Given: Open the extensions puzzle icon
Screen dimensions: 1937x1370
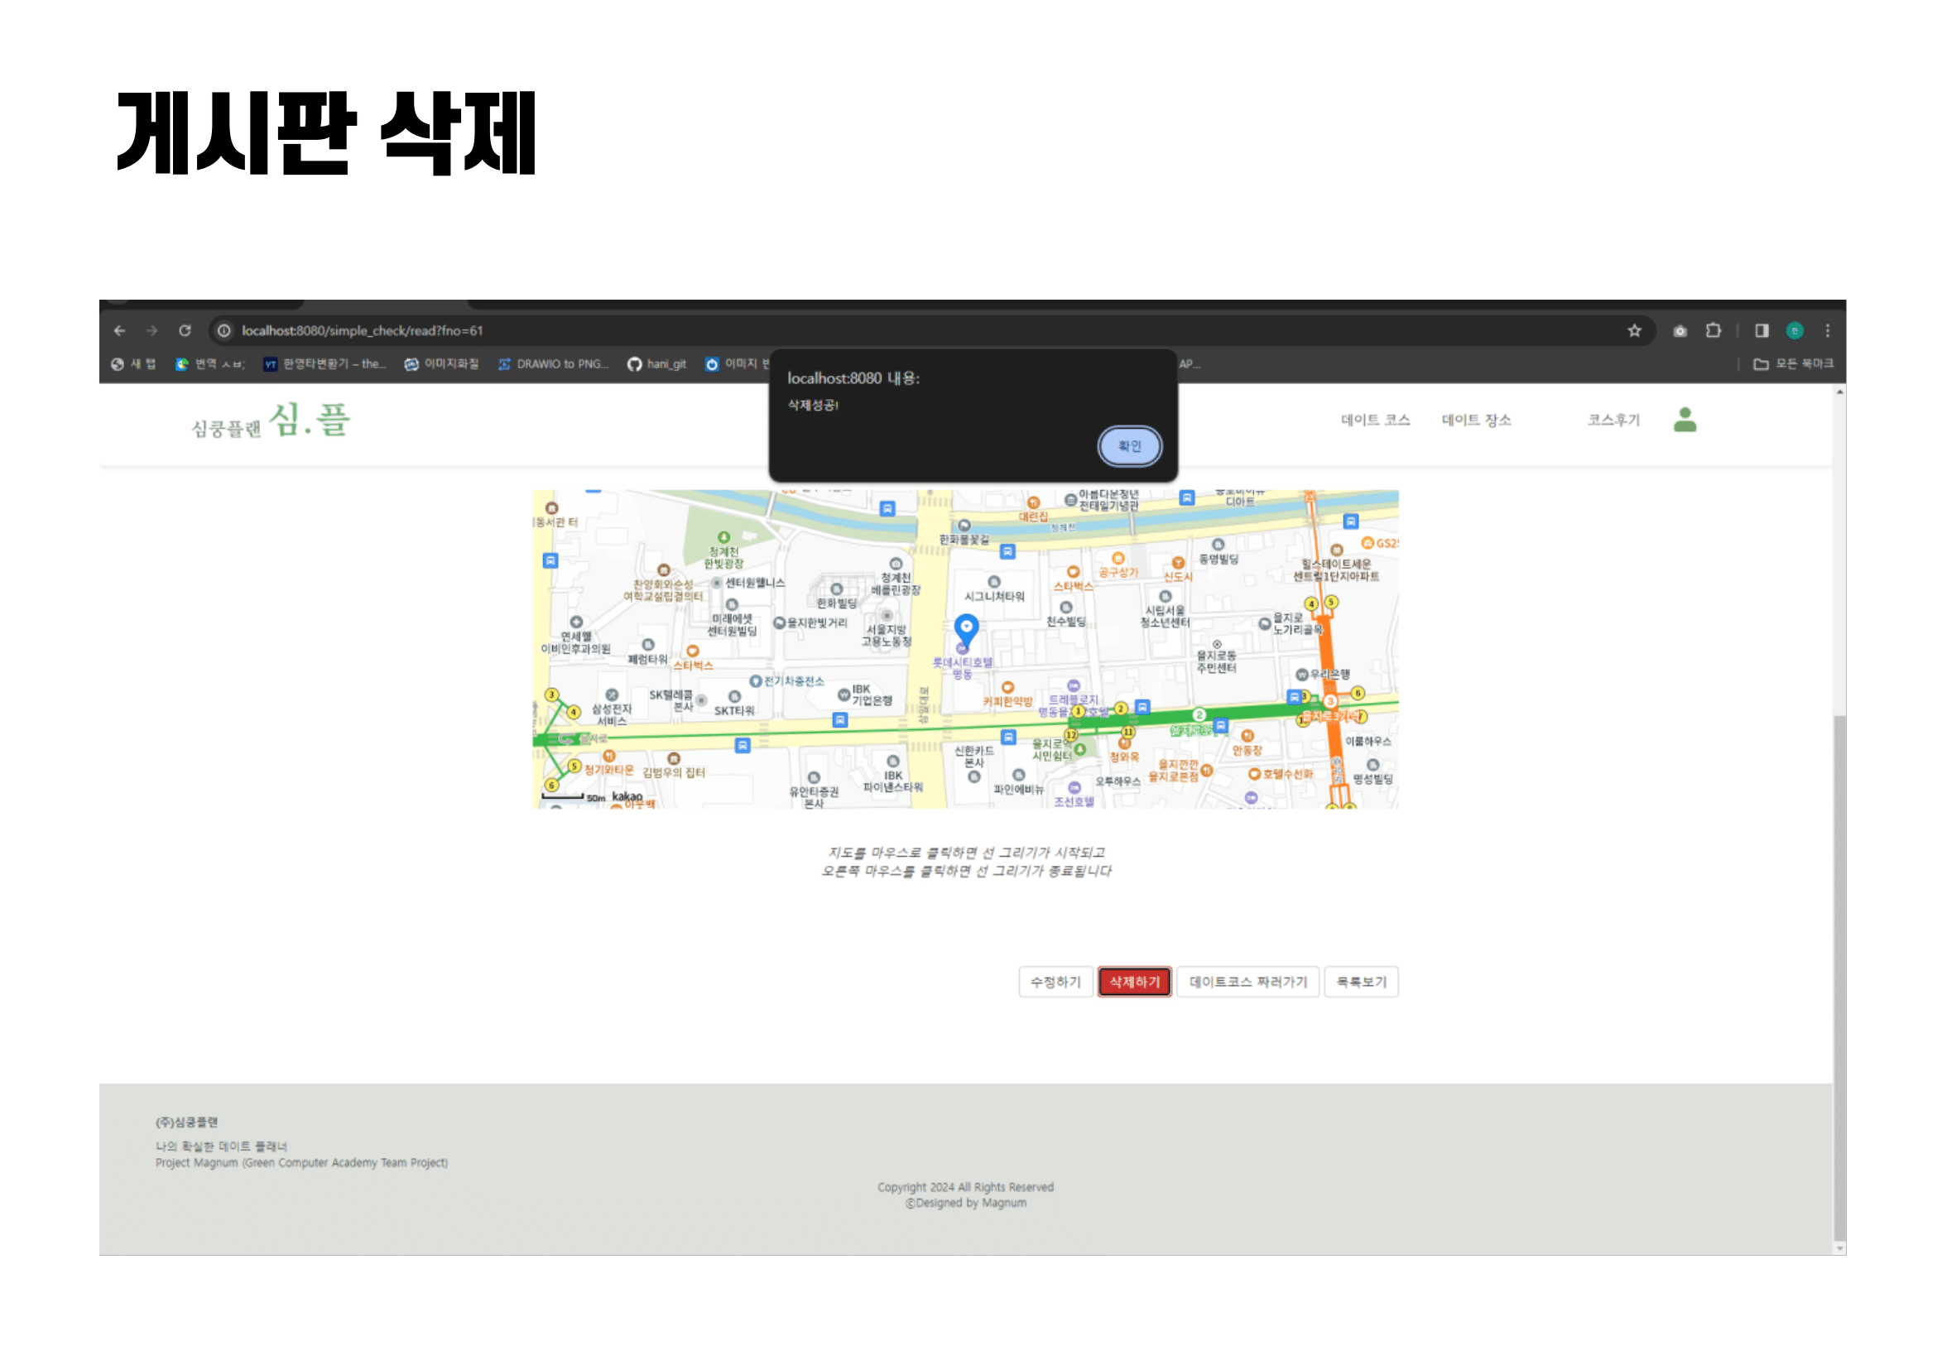Looking at the screenshot, I should 1713,330.
